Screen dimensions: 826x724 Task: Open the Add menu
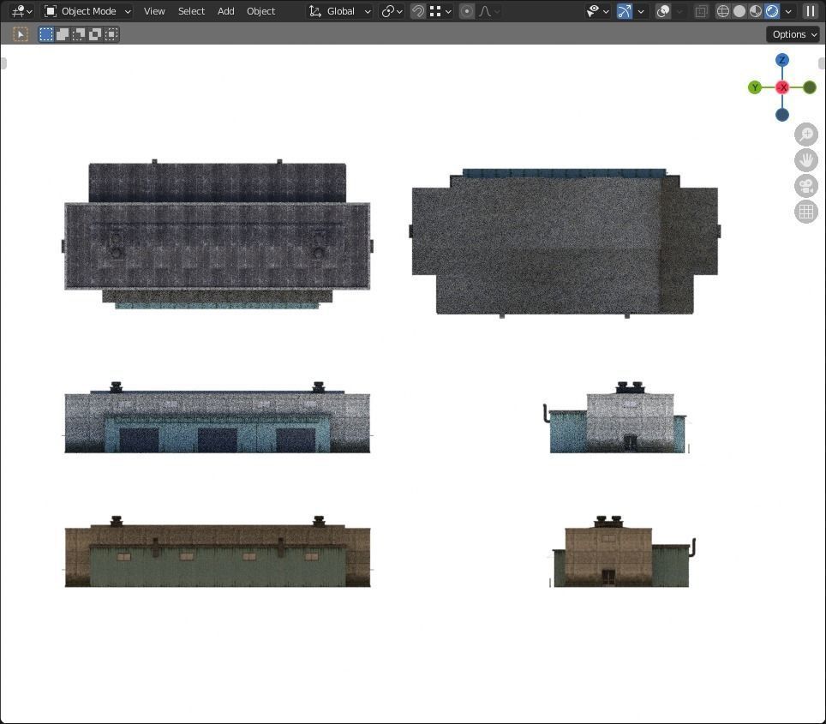tap(225, 11)
